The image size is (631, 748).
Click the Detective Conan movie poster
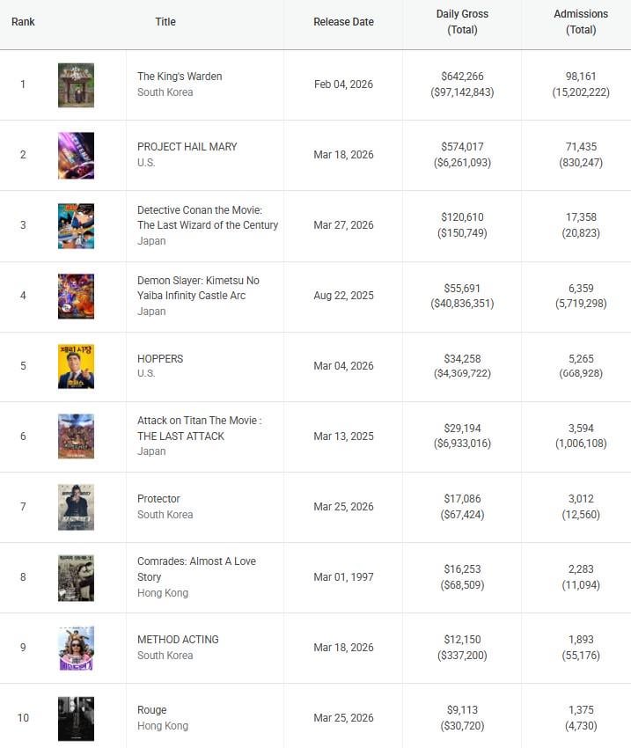coord(76,226)
